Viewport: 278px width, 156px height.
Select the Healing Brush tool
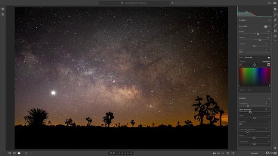275,20
